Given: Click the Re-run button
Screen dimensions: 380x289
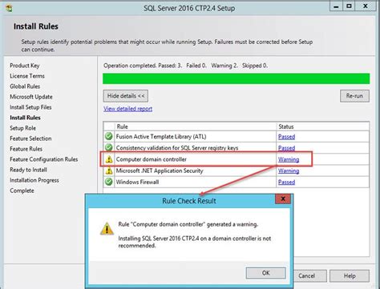Looking at the screenshot, I should coord(354,96).
